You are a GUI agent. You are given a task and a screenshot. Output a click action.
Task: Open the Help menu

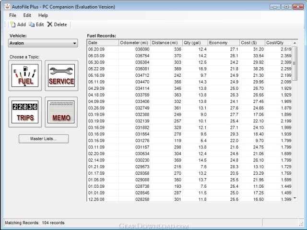(x=43, y=15)
